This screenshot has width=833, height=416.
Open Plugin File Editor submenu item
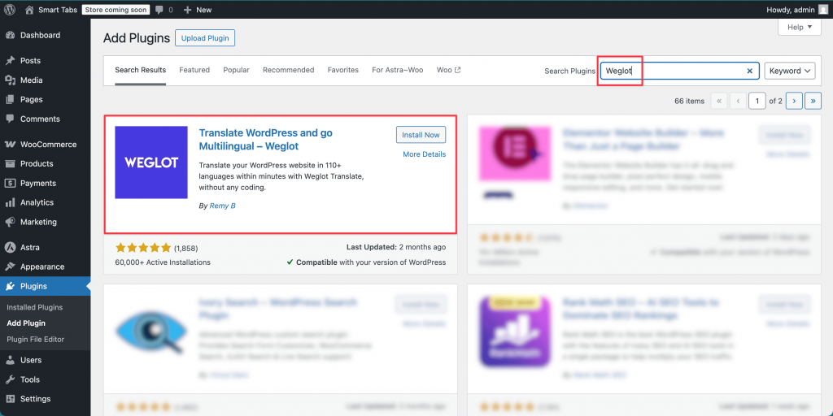tap(35, 339)
